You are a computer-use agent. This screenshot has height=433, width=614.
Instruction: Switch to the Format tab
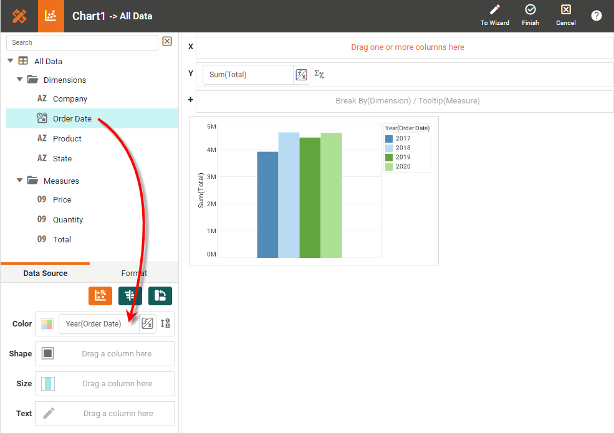pyautogui.click(x=134, y=274)
